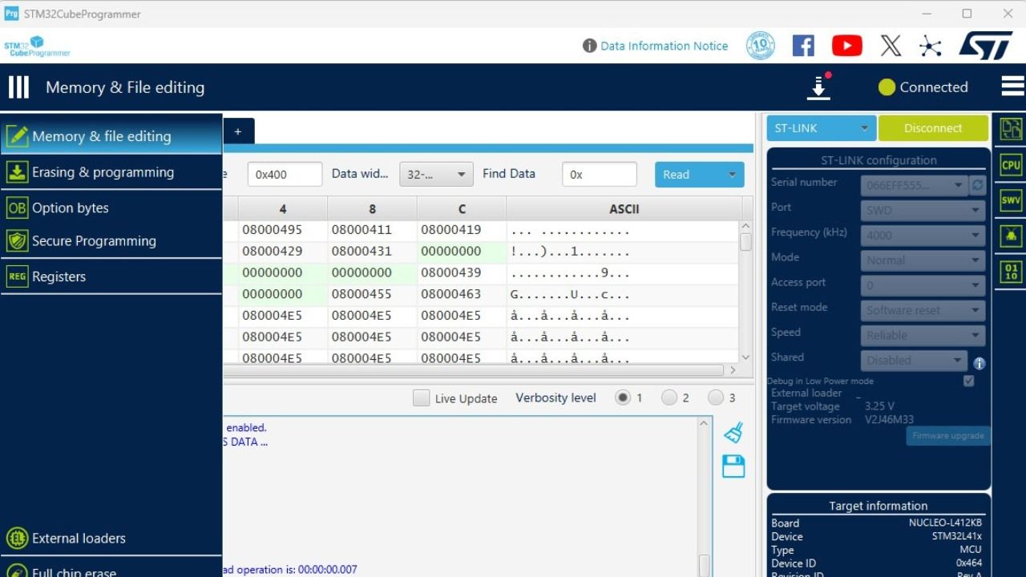Clear the log with the broom icon
The width and height of the screenshot is (1026, 577).
tap(733, 433)
